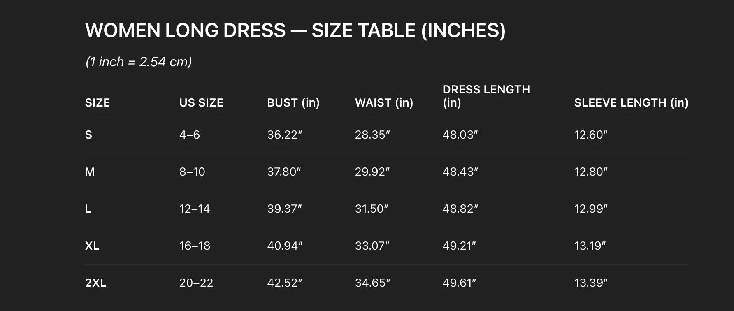The width and height of the screenshot is (734, 311).
Task: Click the WAIST (in) column header
Action: (384, 102)
